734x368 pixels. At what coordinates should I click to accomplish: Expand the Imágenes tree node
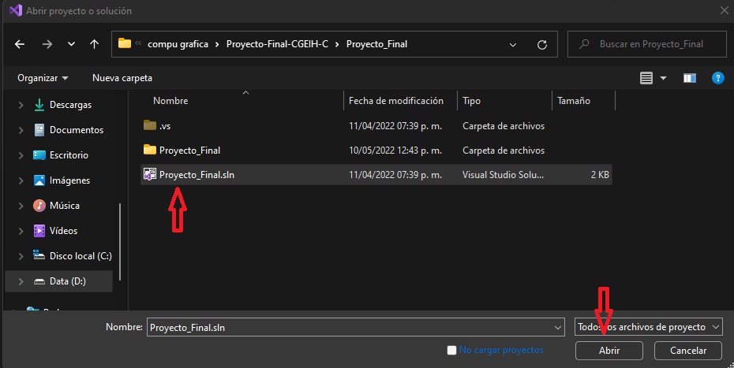(x=21, y=180)
